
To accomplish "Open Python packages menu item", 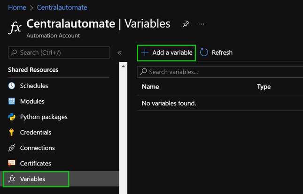I will click(44, 117).
